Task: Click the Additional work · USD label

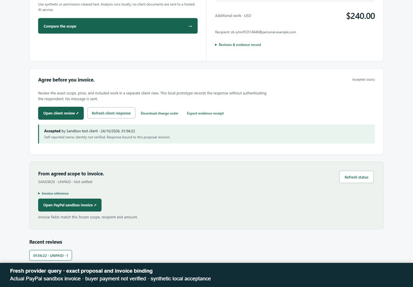Action: coord(233,16)
